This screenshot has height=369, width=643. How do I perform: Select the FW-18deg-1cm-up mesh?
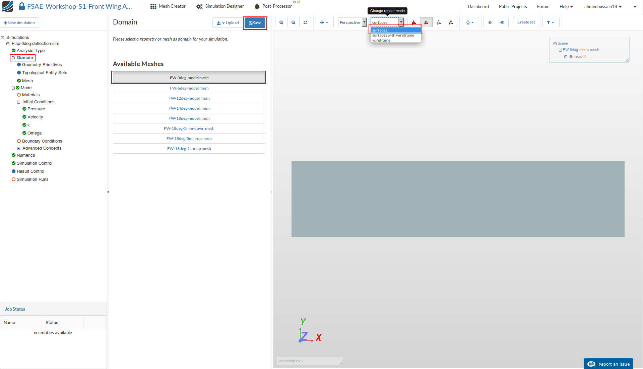point(189,149)
